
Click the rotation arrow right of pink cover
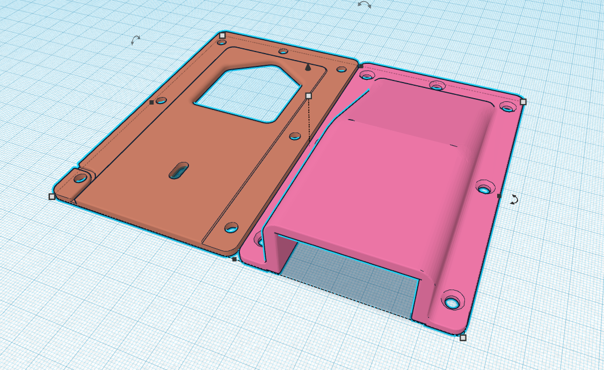coord(514,199)
